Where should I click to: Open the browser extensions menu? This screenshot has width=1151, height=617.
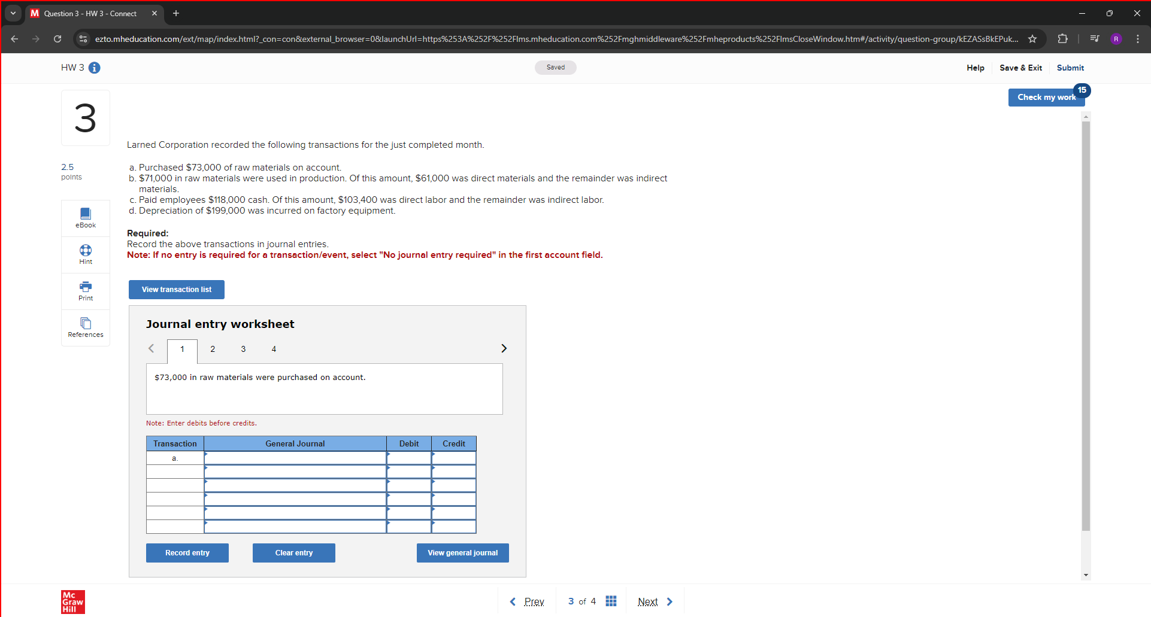1062,39
